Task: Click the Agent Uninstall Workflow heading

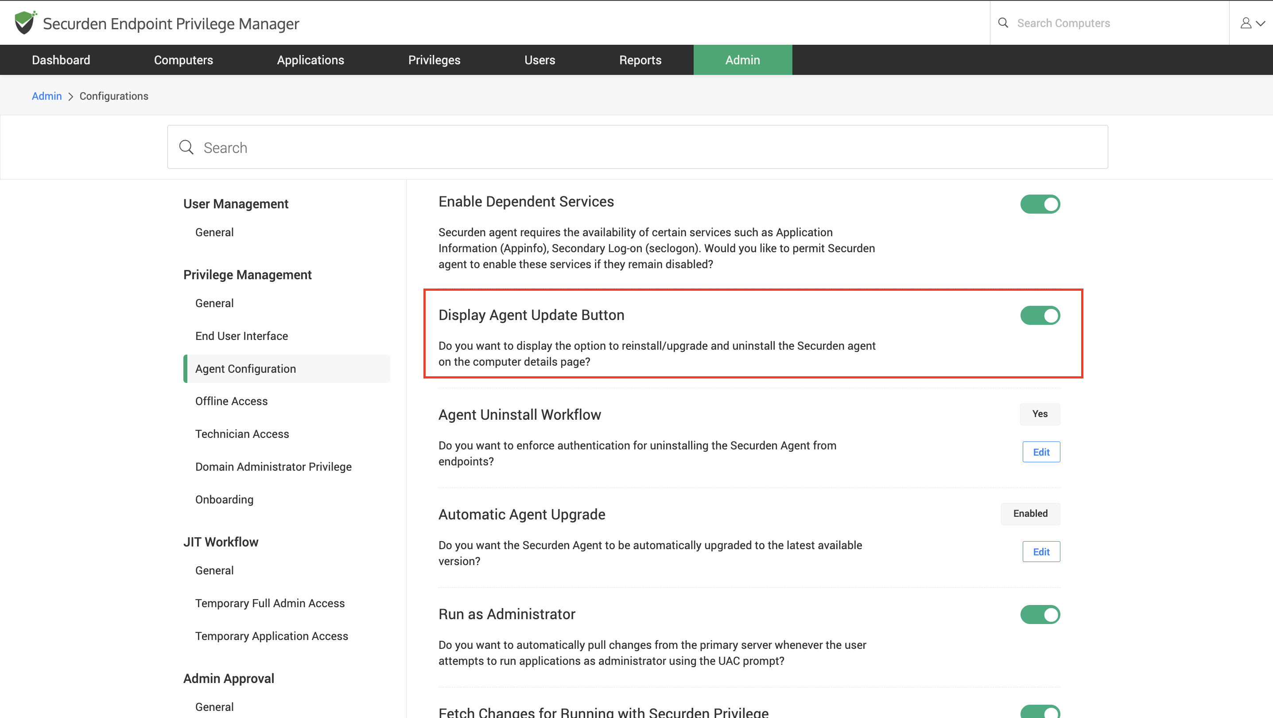Action: click(520, 415)
